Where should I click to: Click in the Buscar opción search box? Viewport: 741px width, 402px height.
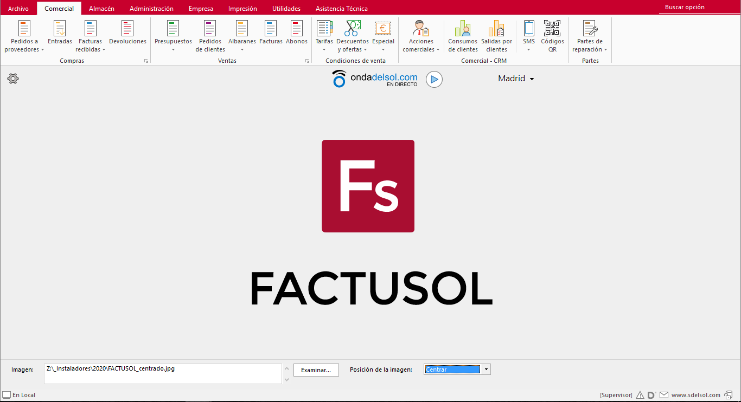[x=699, y=8]
